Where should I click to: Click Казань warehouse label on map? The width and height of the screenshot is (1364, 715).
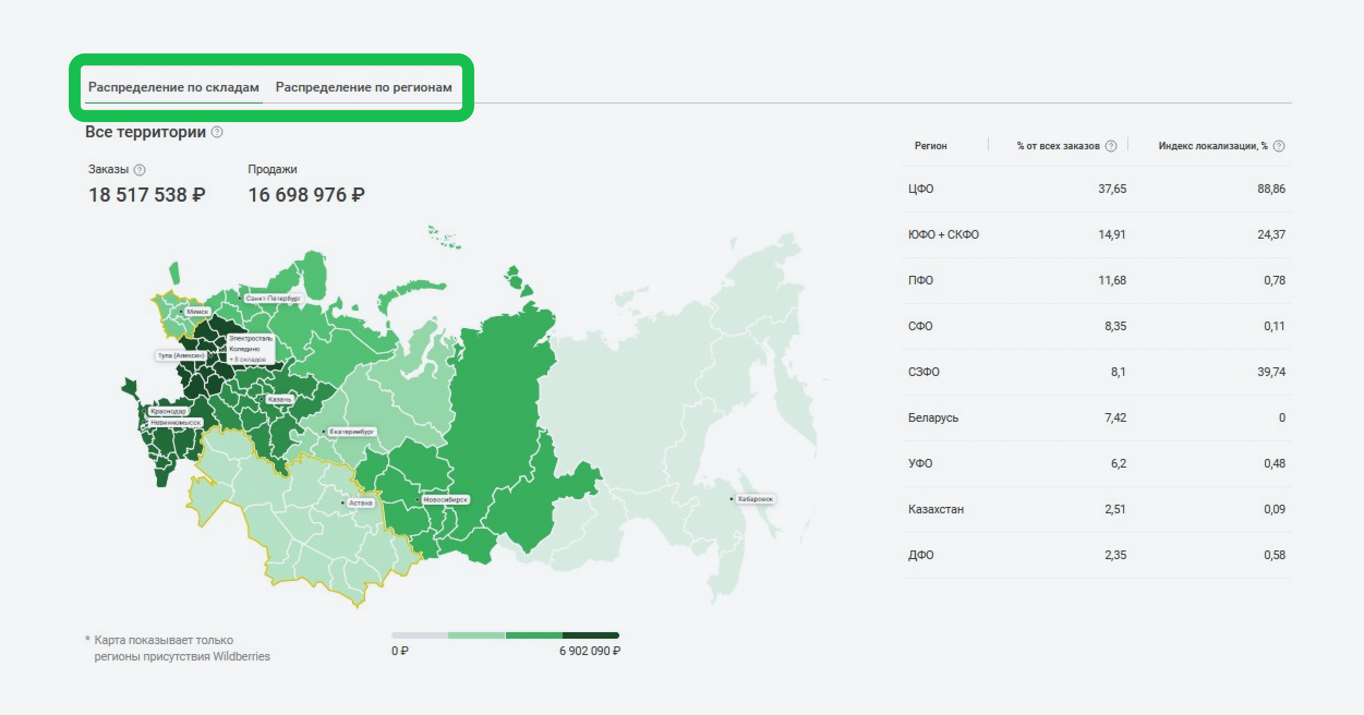[279, 399]
